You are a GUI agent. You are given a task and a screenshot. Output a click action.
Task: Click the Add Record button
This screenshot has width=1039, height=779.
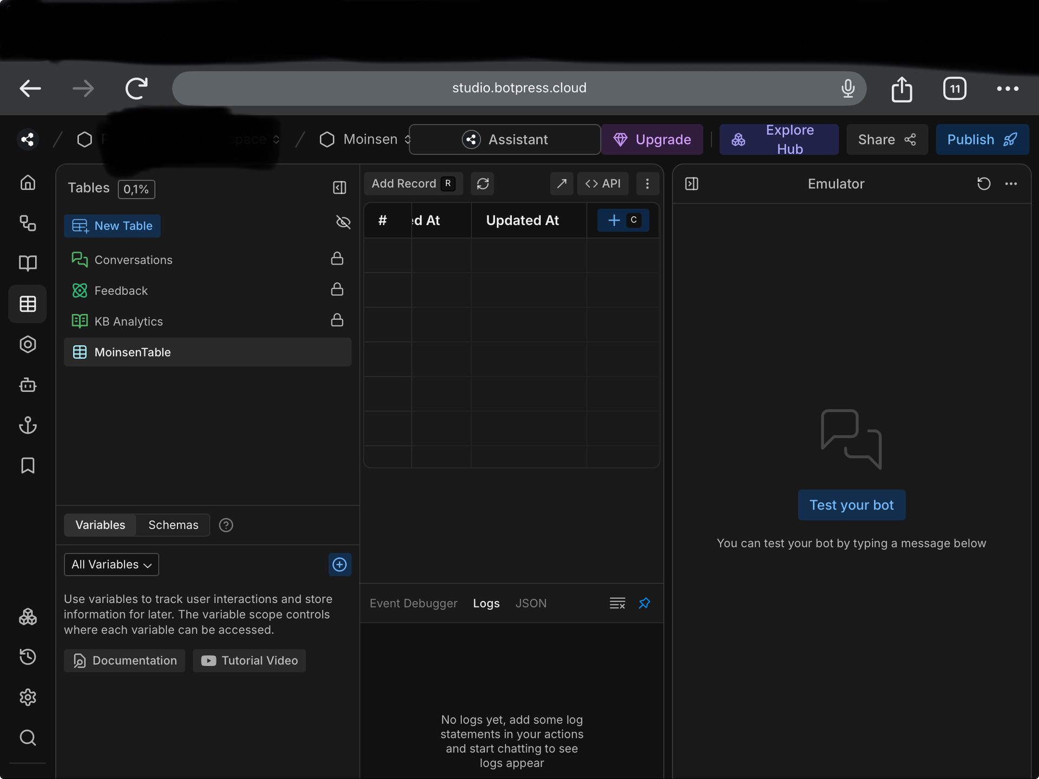[413, 184]
